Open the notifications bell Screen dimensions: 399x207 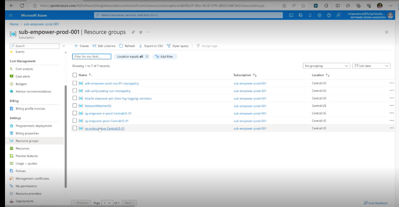310,15
